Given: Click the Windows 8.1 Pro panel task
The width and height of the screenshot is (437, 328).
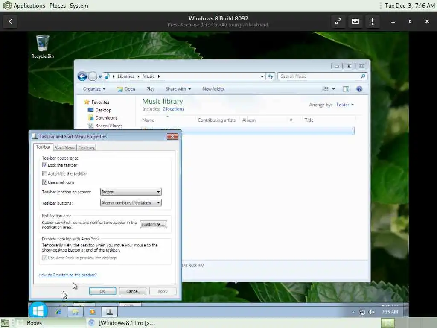Looking at the screenshot, I should (122, 323).
